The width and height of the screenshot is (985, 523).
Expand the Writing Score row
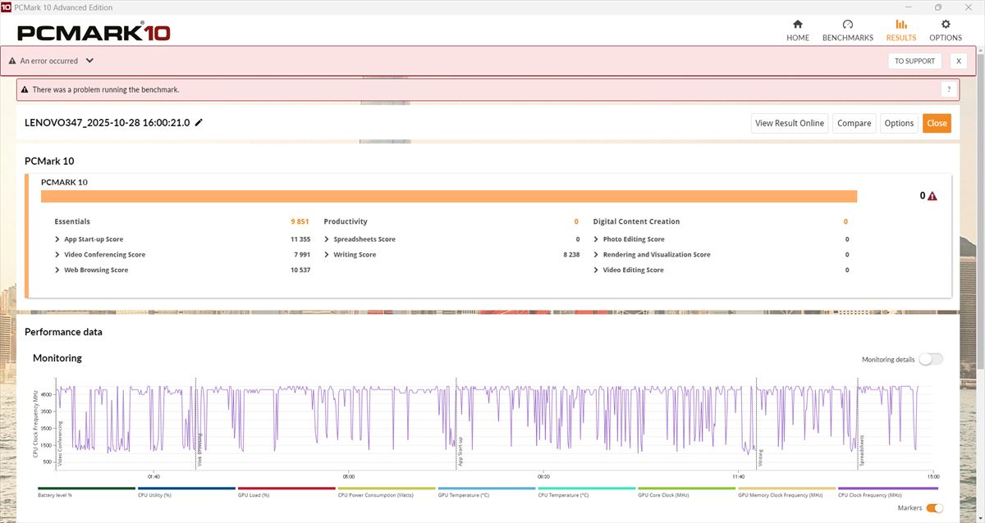click(326, 255)
